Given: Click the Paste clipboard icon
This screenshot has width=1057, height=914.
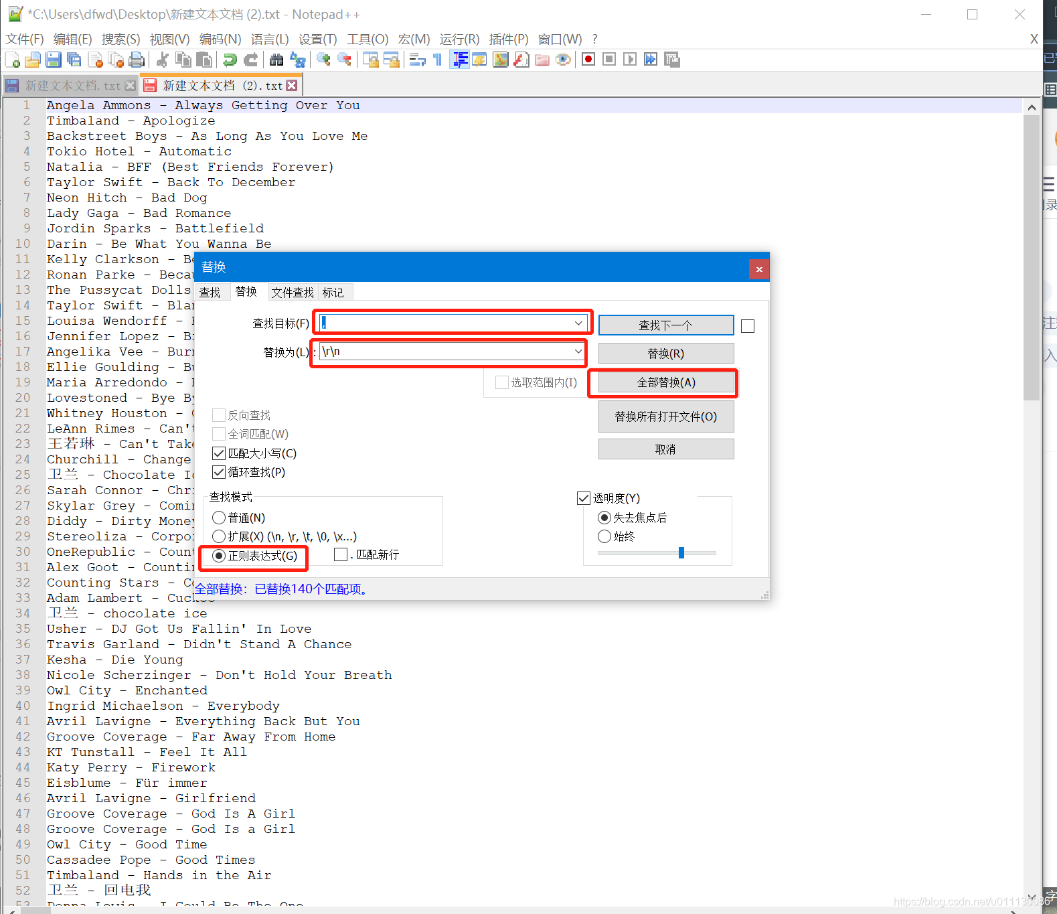Looking at the screenshot, I should pos(204,60).
